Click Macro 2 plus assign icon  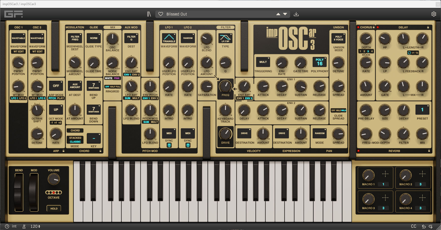pyautogui.click(x=422, y=174)
